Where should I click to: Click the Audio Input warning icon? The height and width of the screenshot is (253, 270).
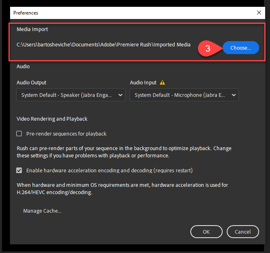click(162, 83)
